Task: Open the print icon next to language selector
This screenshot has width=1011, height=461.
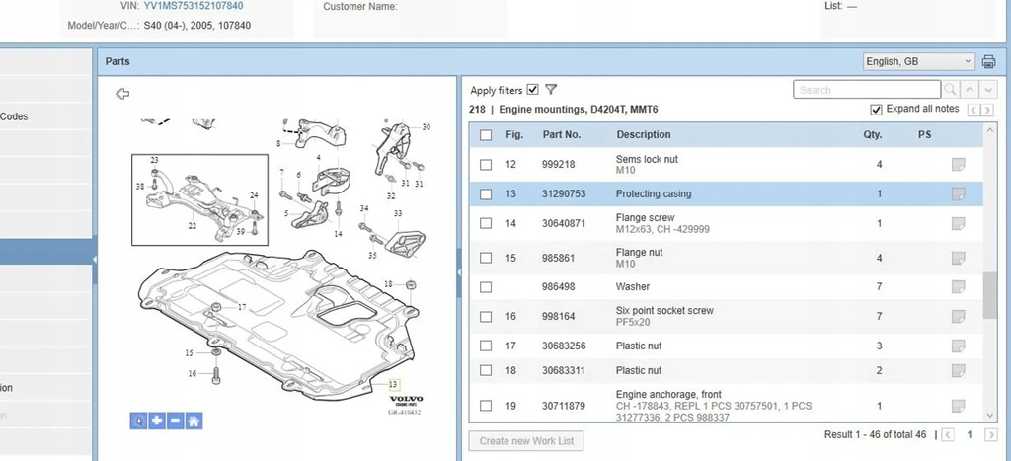Action: tap(988, 62)
